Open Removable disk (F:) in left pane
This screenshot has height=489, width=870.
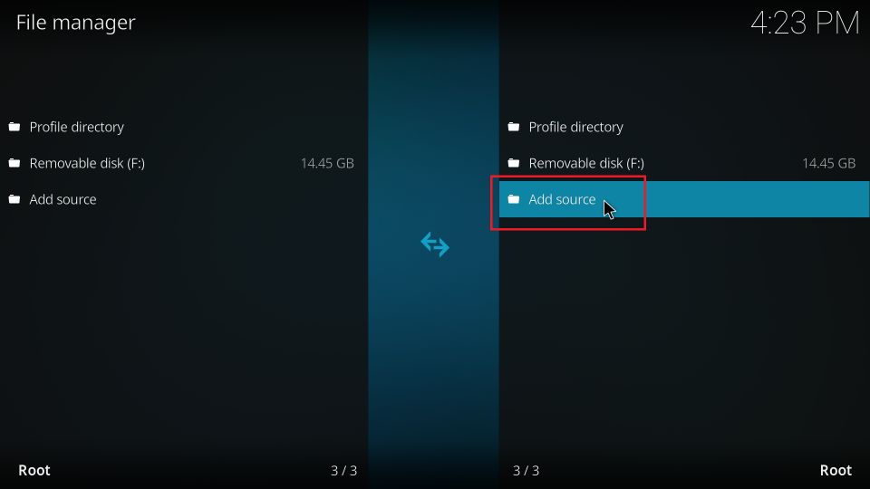click(x=87, y=163)
